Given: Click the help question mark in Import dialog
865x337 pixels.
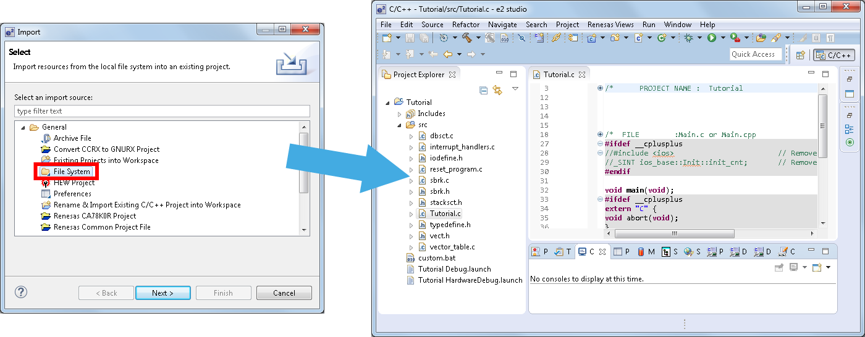Looking at the screenshot, I should point(21,292).
